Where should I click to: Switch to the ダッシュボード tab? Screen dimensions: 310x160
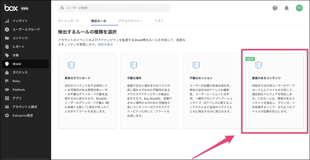click(x=68, y=21)
